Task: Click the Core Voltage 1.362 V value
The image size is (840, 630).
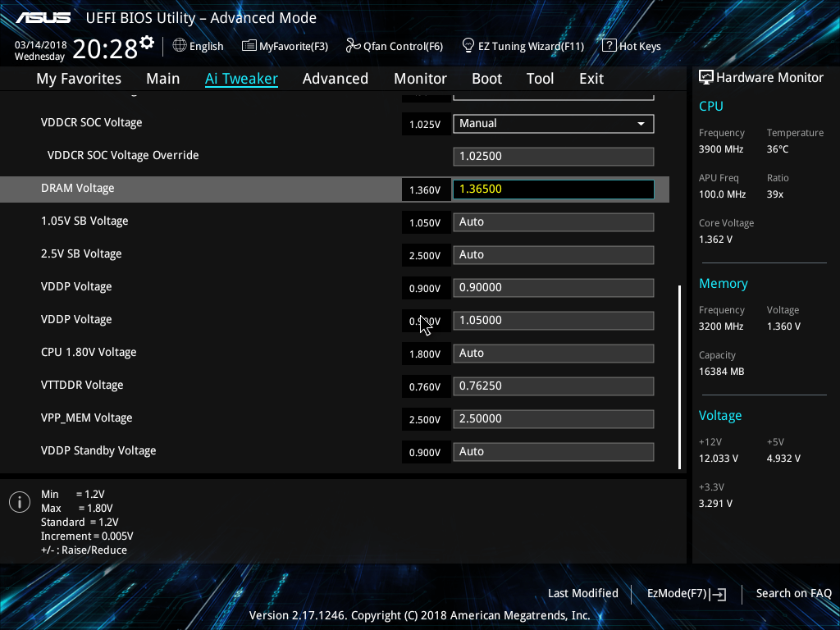Action: (x=715, y=240)
